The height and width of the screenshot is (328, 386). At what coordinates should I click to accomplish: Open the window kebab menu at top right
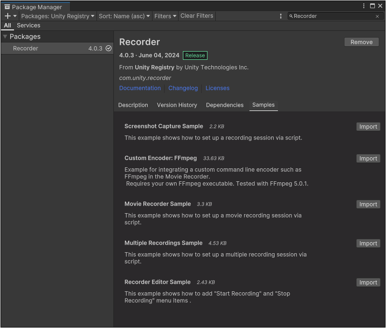pyautogui.click(x=364, y=6)
